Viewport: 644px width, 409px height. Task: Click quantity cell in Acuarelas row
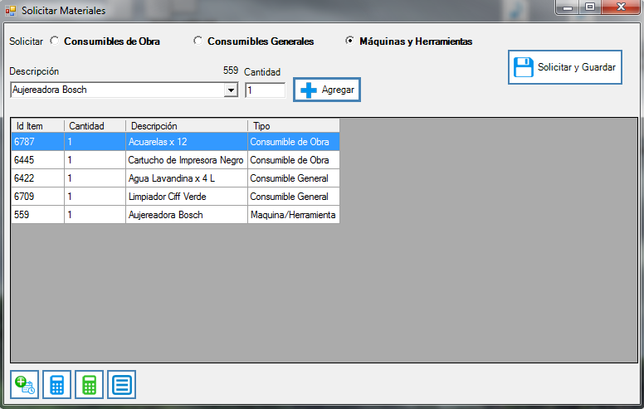[x=95, y=142]
